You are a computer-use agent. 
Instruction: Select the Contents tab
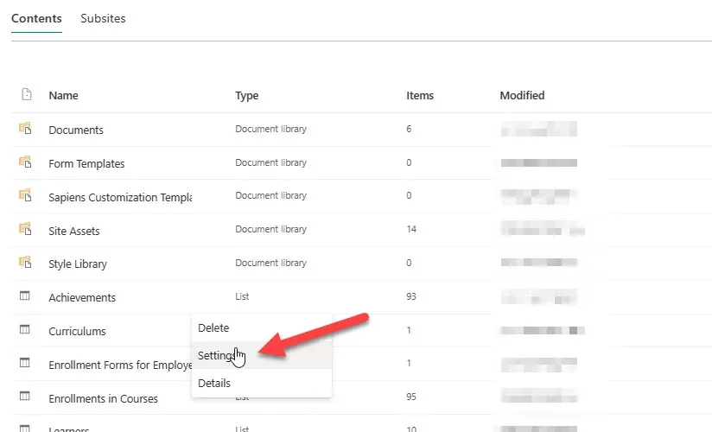point(36,18)
